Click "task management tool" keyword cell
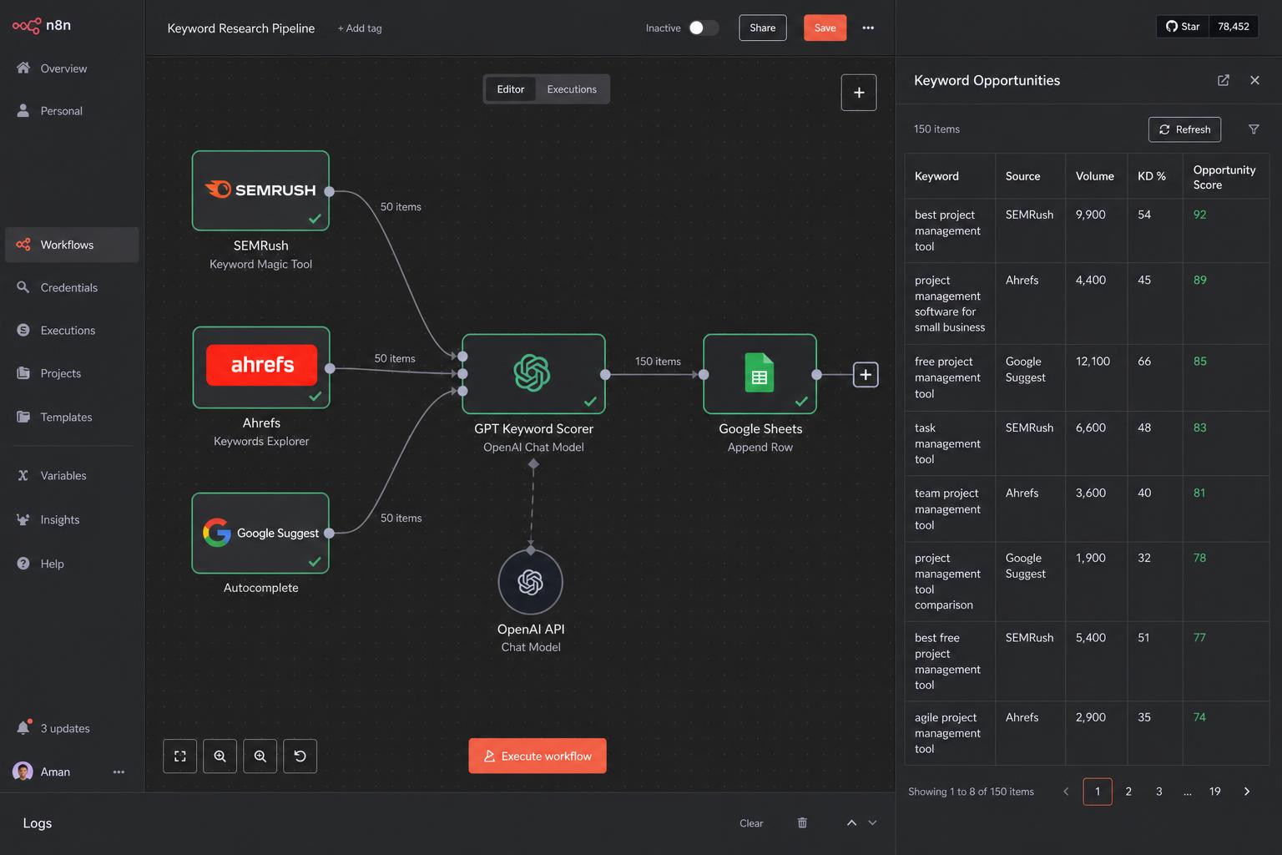The height and width of the screenshot is (855, 1282). coord(948,443)
